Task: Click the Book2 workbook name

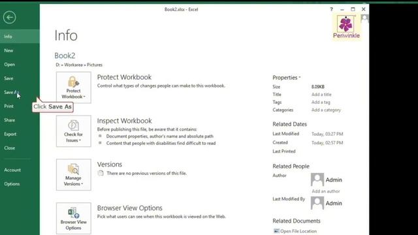Action: coord(65,55)
